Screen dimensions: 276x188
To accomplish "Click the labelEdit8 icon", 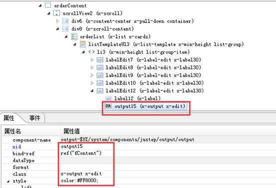I will coord(100,68).
